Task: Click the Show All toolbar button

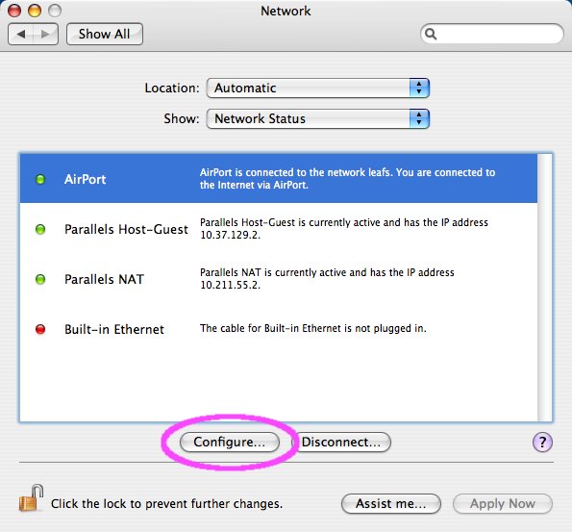Action: 105,35
